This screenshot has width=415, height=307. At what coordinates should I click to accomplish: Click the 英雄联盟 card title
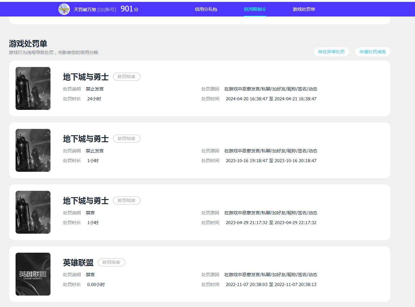[78, 263]
